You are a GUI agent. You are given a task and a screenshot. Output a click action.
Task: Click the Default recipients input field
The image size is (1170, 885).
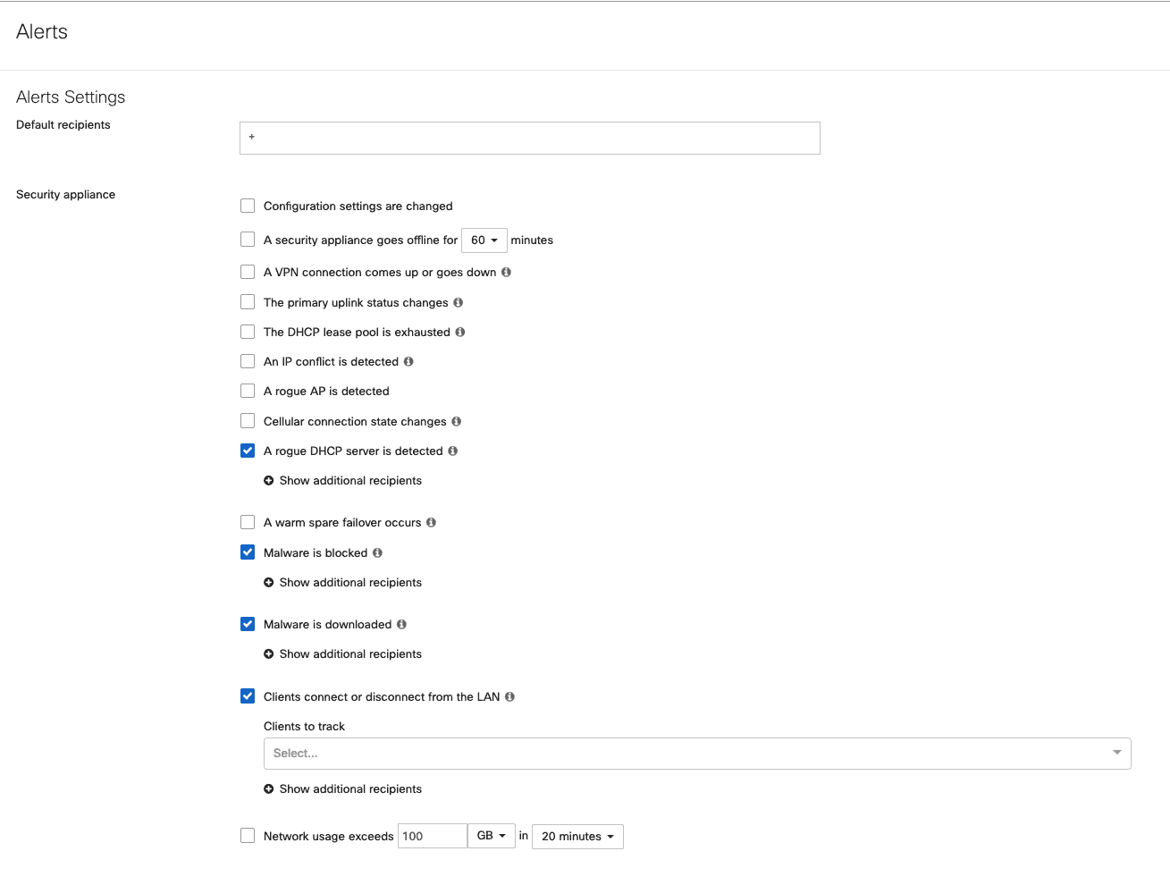pos(529,138)
